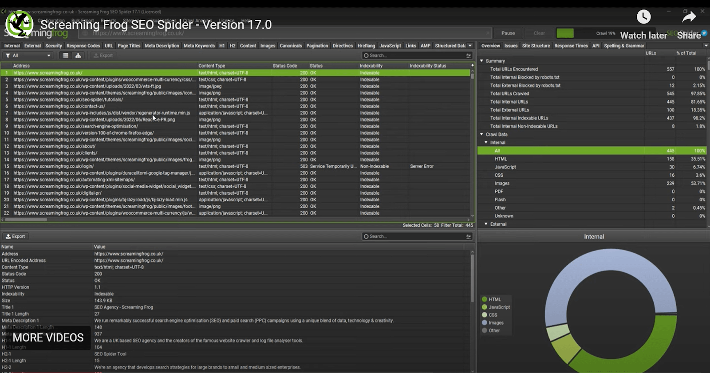Image resolution: width=710 pixels, height=373 pixels.
Task: Click the Watch later clock icon
Action: pos(643,17)
